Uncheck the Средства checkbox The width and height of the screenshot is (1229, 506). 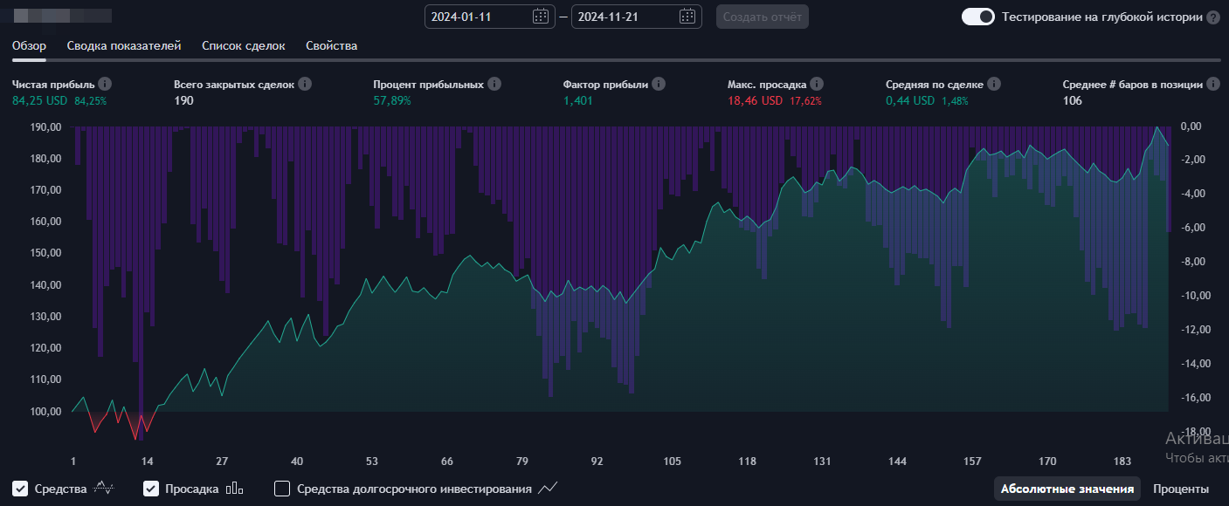point(20,489)
